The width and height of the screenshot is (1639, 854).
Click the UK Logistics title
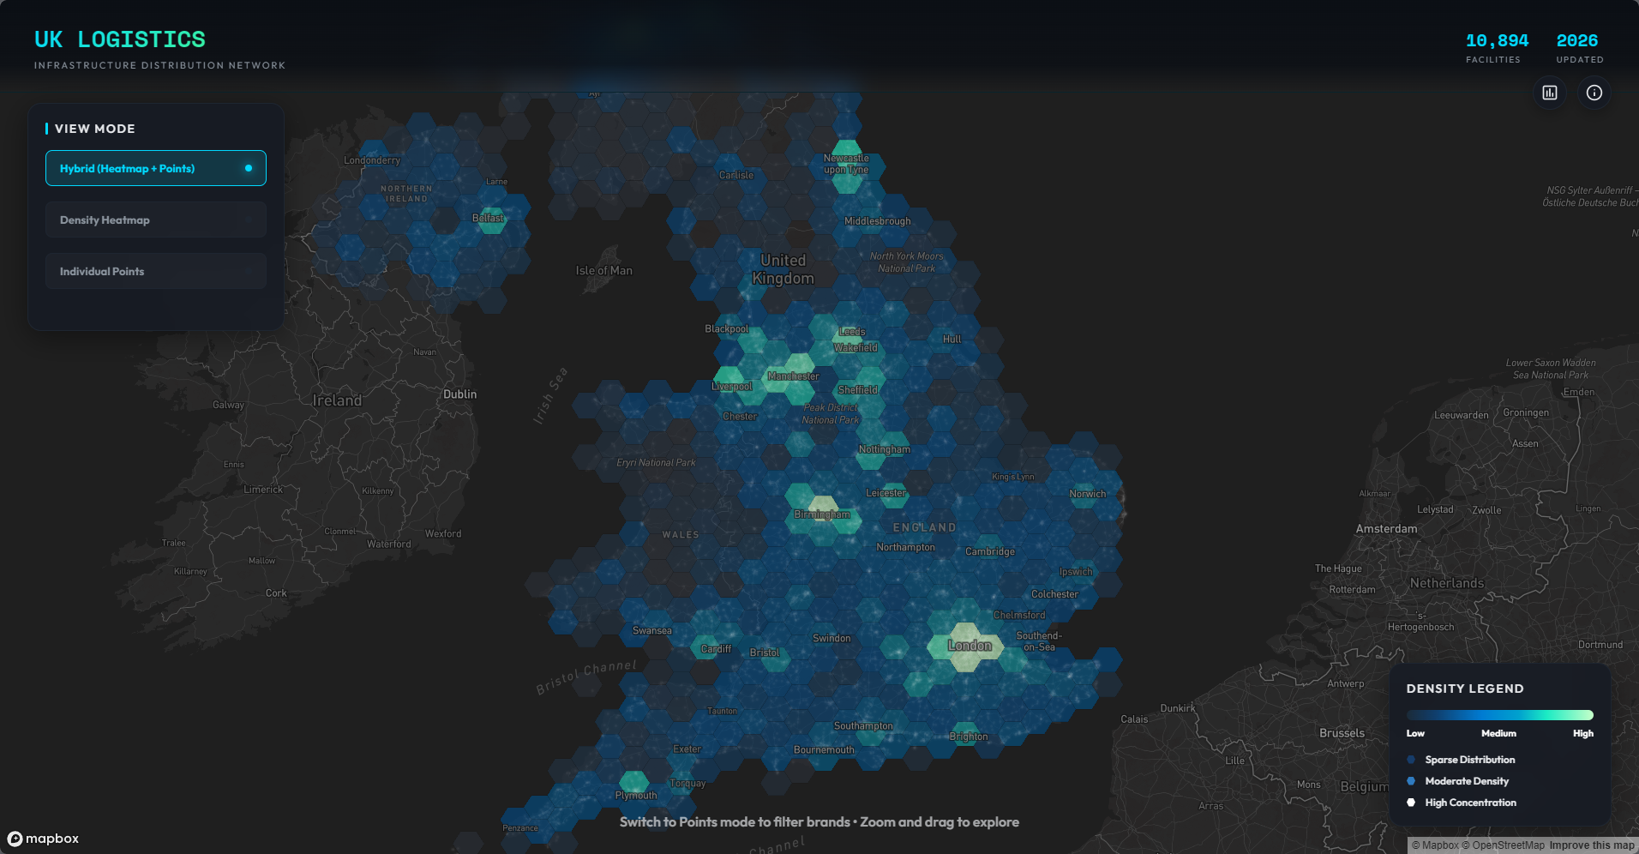(x=120, y=39)
